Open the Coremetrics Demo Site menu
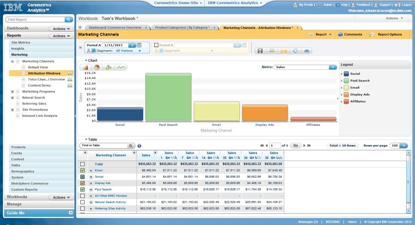 tap(178, 3)
